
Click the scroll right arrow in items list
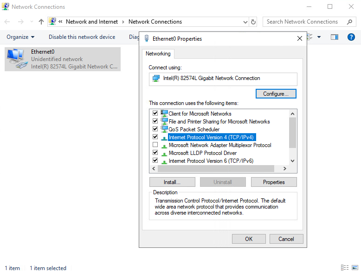[x=285, y=169]
